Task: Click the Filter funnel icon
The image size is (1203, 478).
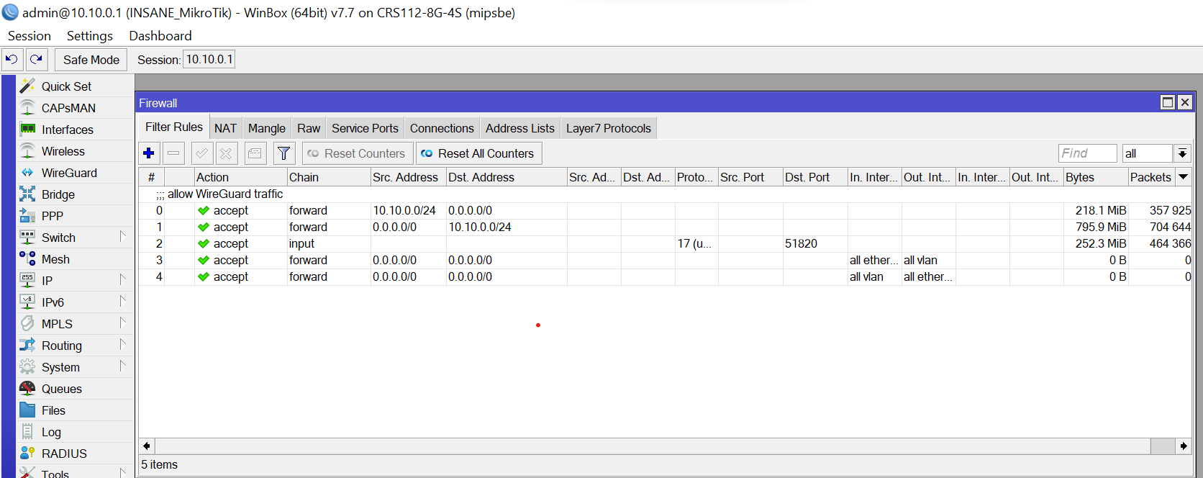Action: point(284,153)
